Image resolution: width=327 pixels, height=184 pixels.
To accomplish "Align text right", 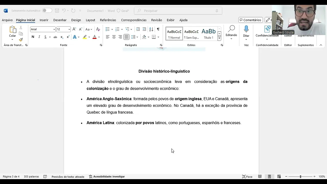I will (x=120, y=37).
